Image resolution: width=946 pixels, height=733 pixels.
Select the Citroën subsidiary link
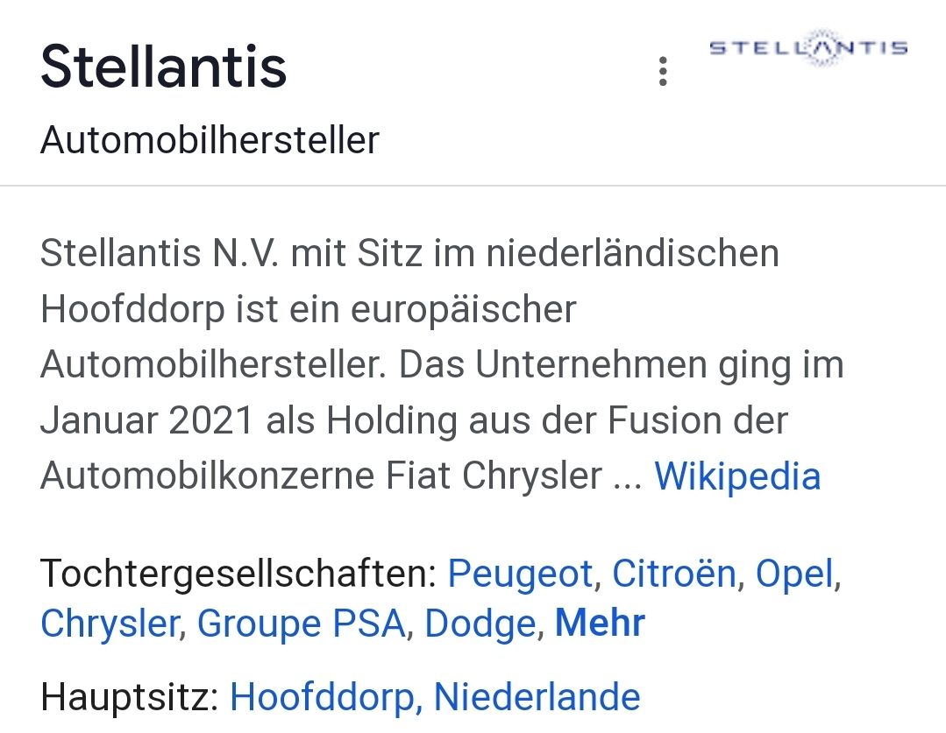(x=673, y=574)
